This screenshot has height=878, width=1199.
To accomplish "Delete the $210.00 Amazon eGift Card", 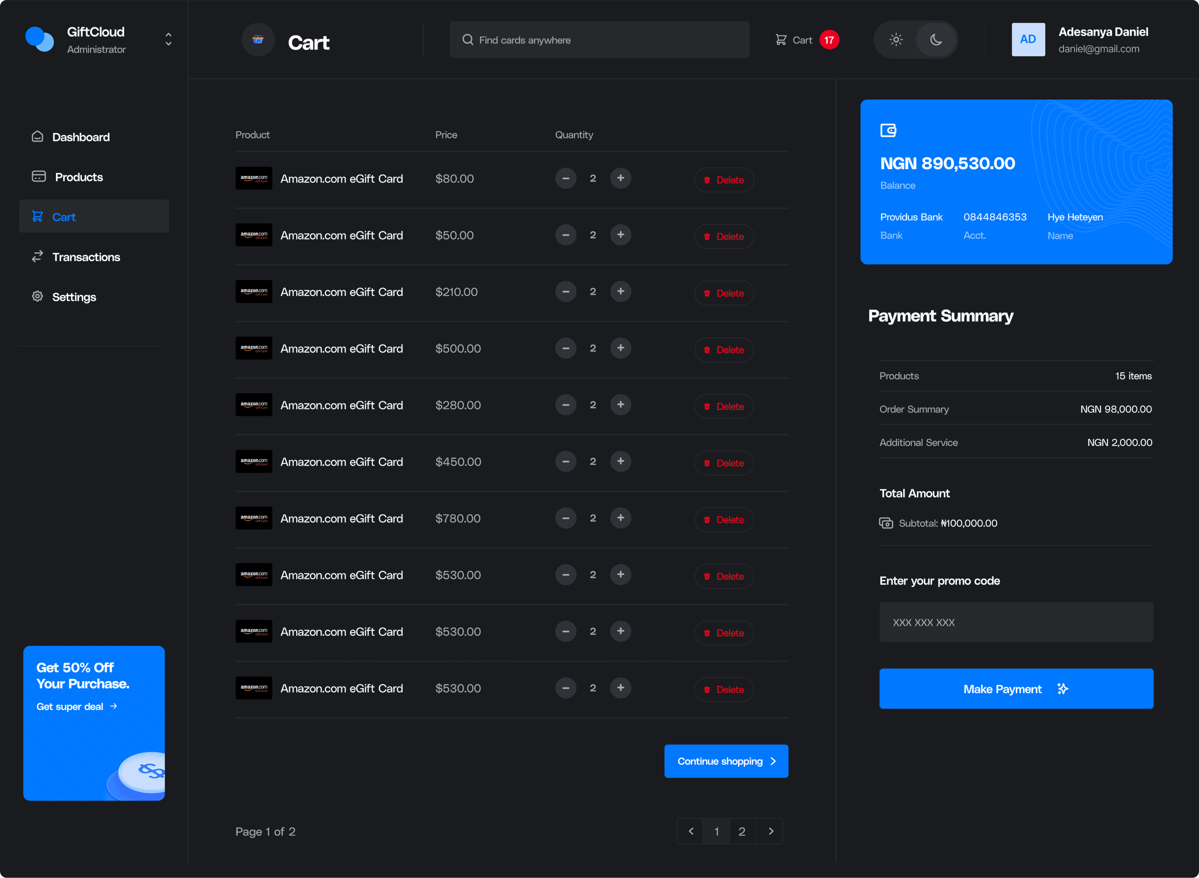I will pyautogui.click(x=724, y=293).
